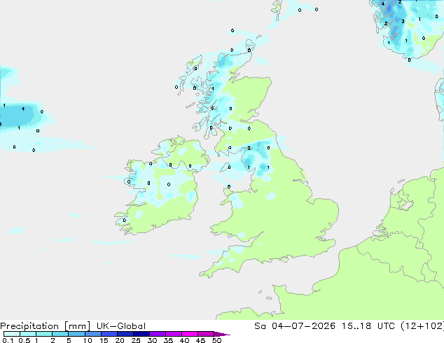Click the over-50 arrow tip of legend
The width and height of the screenshot is (444, 343).
[222, 334]
